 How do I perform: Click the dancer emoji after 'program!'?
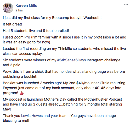tap(21, 93)
